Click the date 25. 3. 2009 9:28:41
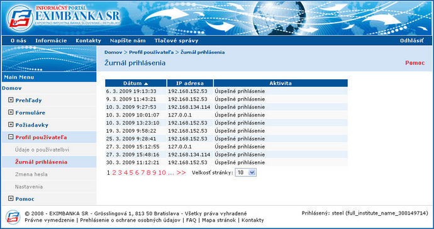 pyautogui.click(x=131, y=139)
